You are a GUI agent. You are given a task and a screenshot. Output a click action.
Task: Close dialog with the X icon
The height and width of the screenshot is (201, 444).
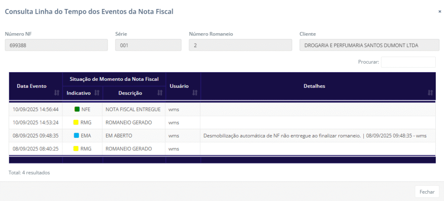439,12
